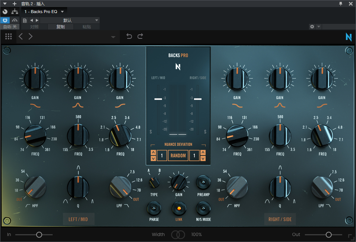Click the Right/Side level fader handle
The image size is (356, 242).
[198, 99]
